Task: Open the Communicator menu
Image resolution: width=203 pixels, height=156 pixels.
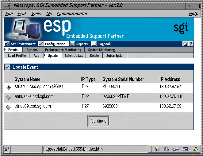Action: (72, 14)
